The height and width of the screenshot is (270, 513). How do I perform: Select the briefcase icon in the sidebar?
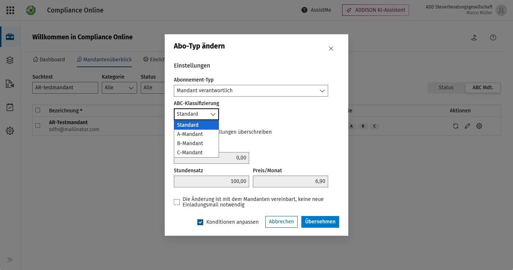[10, 37]
